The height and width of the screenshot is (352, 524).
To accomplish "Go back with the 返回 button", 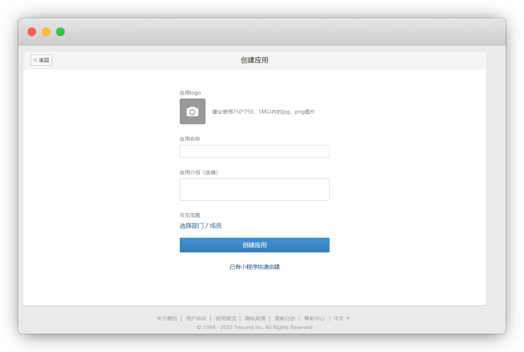I will pyautogui.click(x=41, y=60).
